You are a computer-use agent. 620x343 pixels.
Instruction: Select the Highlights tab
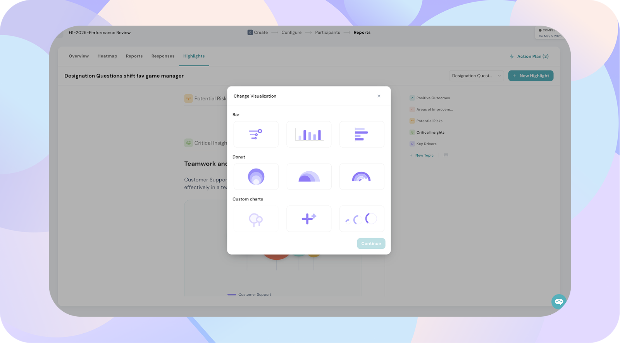(x=194, y=56)
